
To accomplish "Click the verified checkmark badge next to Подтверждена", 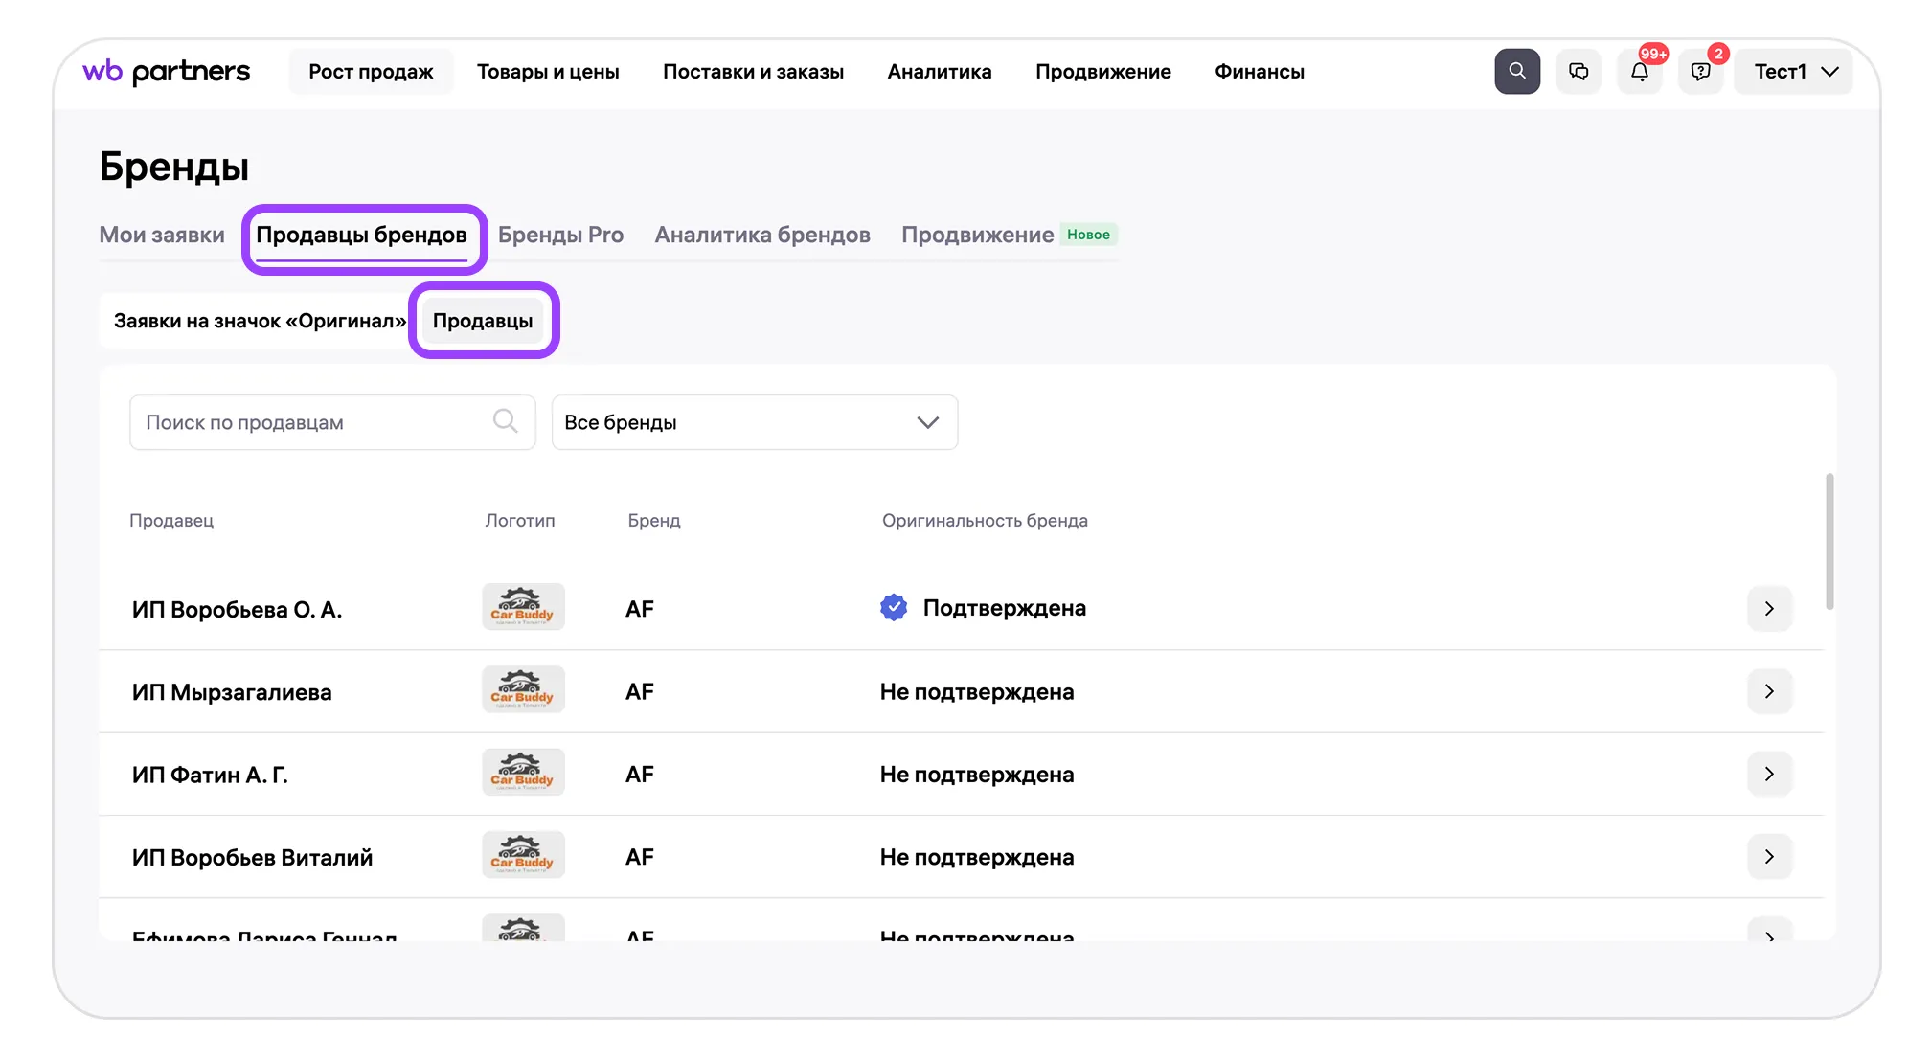I will (x=894, y=608).
